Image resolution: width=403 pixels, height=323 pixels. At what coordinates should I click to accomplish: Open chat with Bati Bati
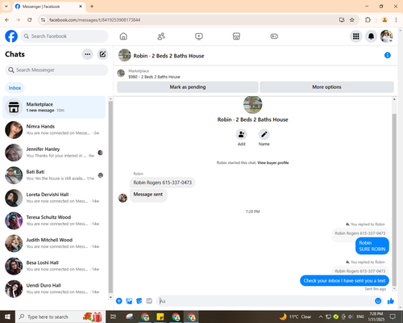tap(54, 175)
